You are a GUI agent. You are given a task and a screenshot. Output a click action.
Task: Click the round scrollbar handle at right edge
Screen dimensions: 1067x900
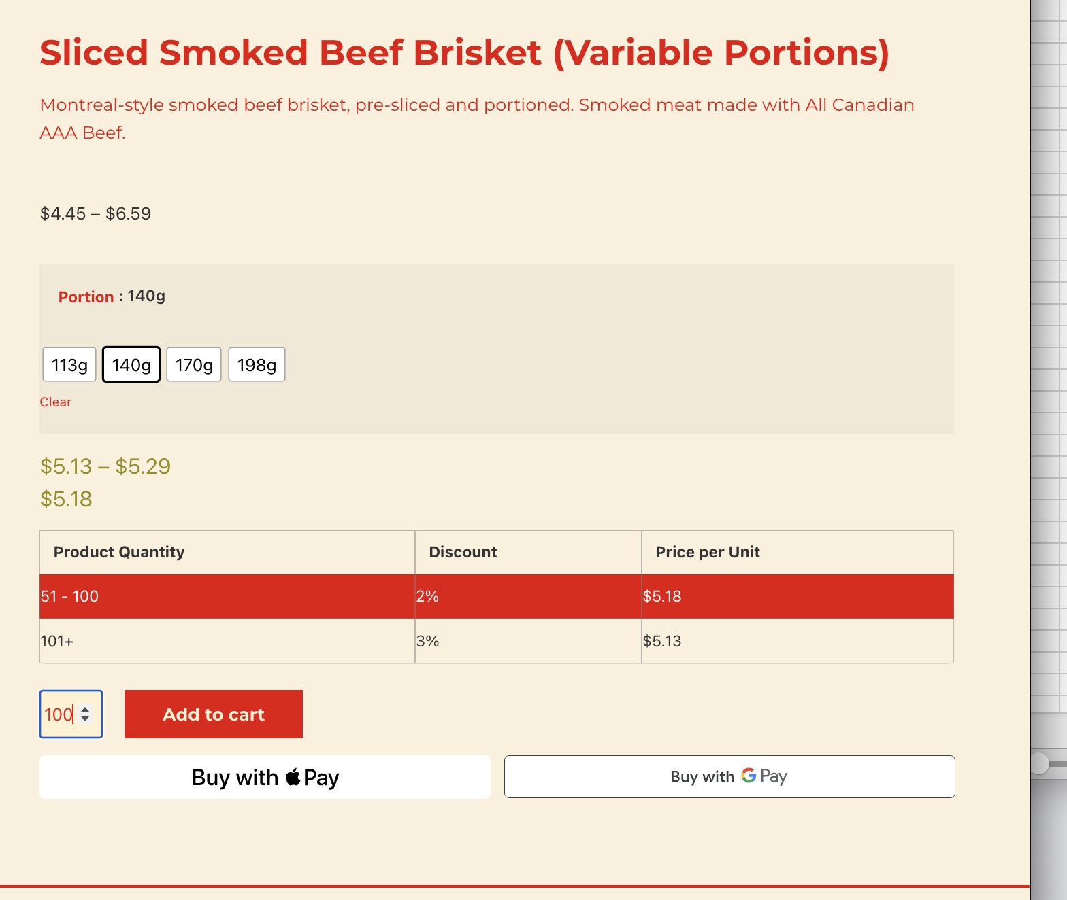[1039, 763]
